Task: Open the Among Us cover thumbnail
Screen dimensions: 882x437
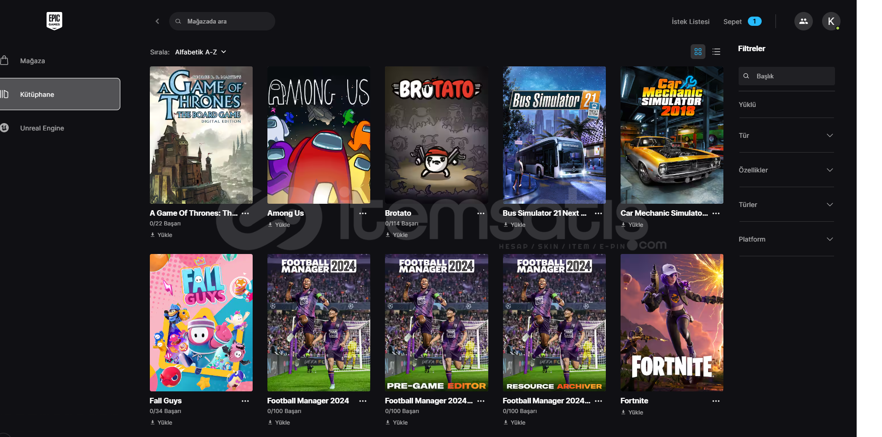Action: (319, 135)
